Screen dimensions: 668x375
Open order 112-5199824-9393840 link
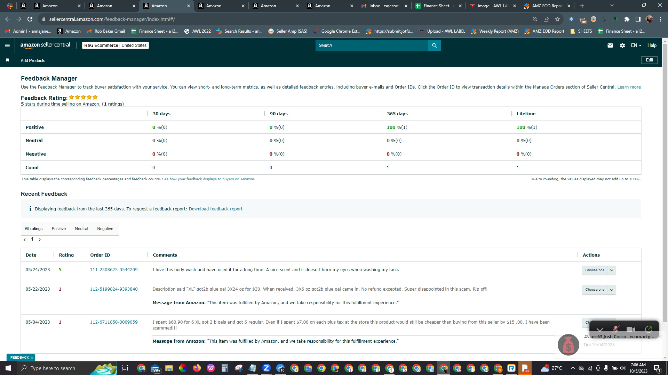[x=114, y=289]
